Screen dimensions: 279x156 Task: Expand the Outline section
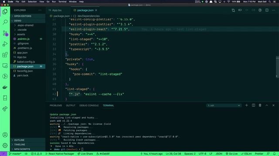28,140
